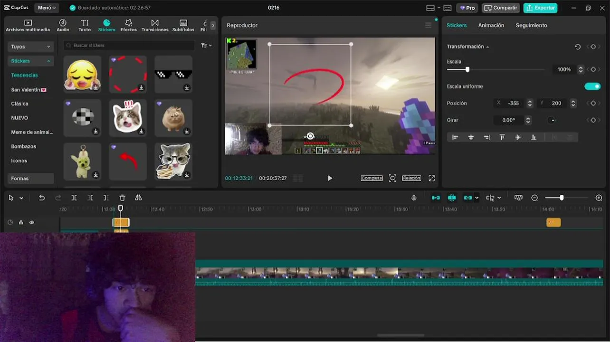Viewport: 610px width, 342px height.
Task: Open the Archivos multimedia tab
Action: click(28, 26)
